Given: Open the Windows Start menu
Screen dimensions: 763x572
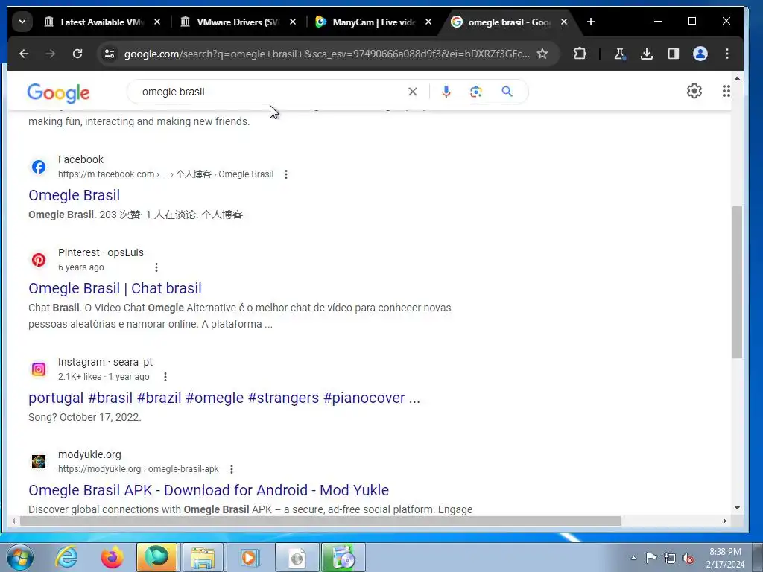Looking at the screenshot, I should 19,557.
